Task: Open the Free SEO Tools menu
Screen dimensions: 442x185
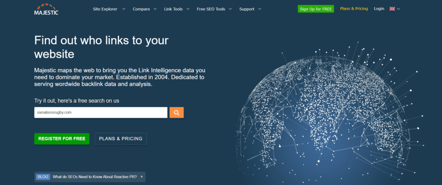Action: pos(211,9)
